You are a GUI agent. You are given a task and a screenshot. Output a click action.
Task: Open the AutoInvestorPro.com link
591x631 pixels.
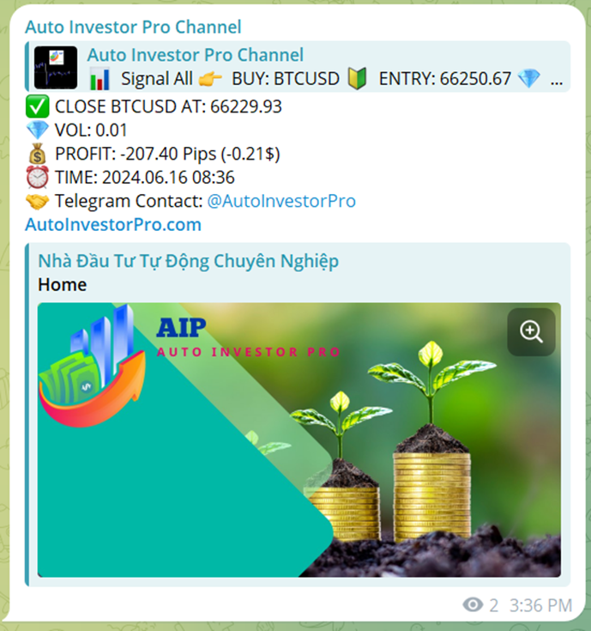coord(113,225)
